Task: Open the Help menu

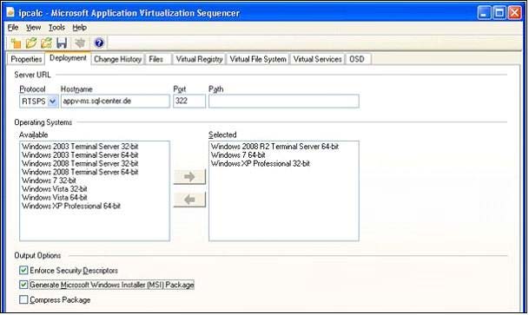Action: 80,28
